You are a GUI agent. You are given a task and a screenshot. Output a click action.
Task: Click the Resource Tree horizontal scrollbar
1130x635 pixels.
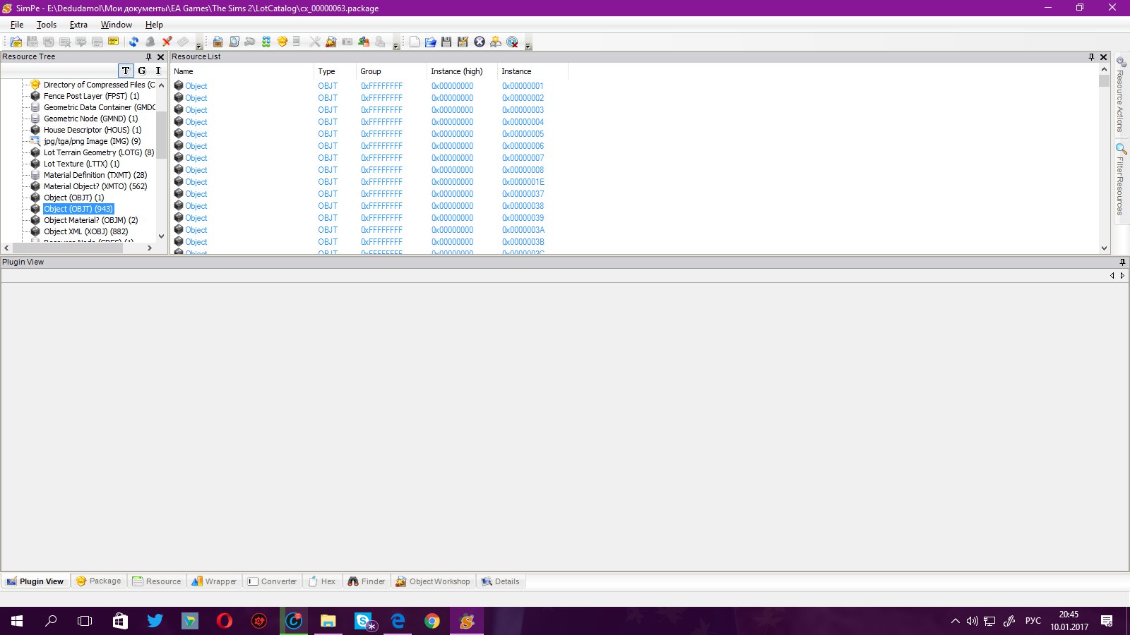(x=68, y=248)
